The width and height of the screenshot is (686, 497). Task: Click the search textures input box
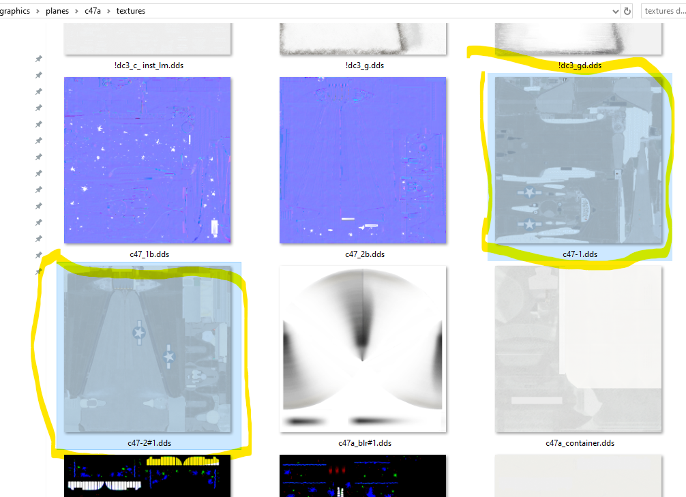[663, 11]
